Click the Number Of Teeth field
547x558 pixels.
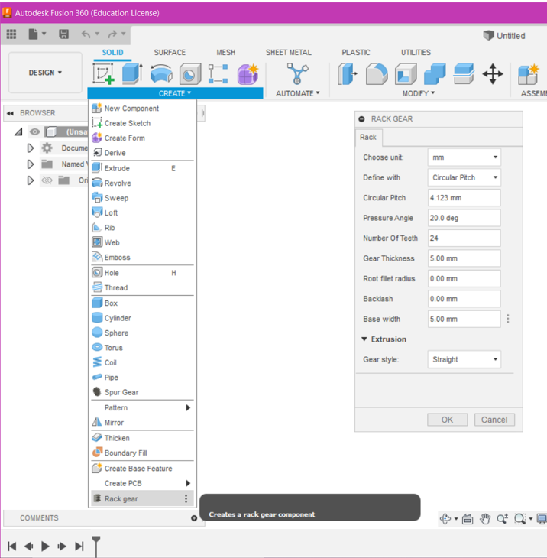coord(464,238)
